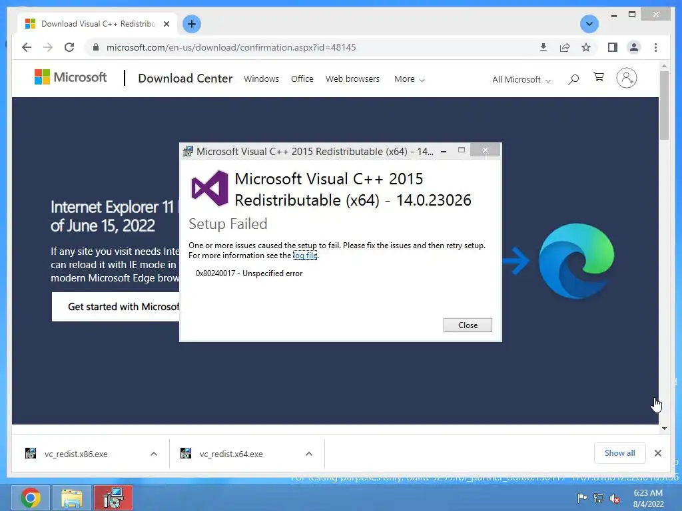
Task: Click the padlock site info icon
Action: pyautogui.click(x=96, y=47)
